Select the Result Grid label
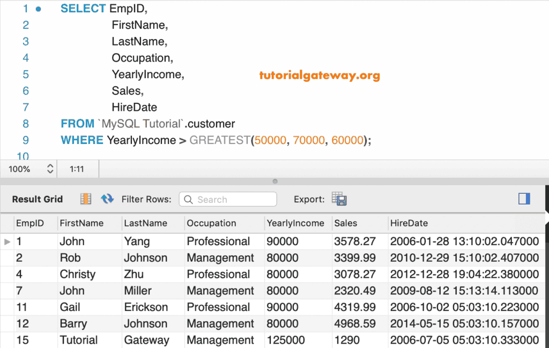The width and height of the screenshot is (549, 348). tap(38, 199)
